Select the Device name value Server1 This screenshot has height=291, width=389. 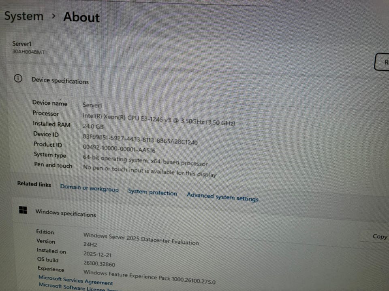(x=92, y=105)
